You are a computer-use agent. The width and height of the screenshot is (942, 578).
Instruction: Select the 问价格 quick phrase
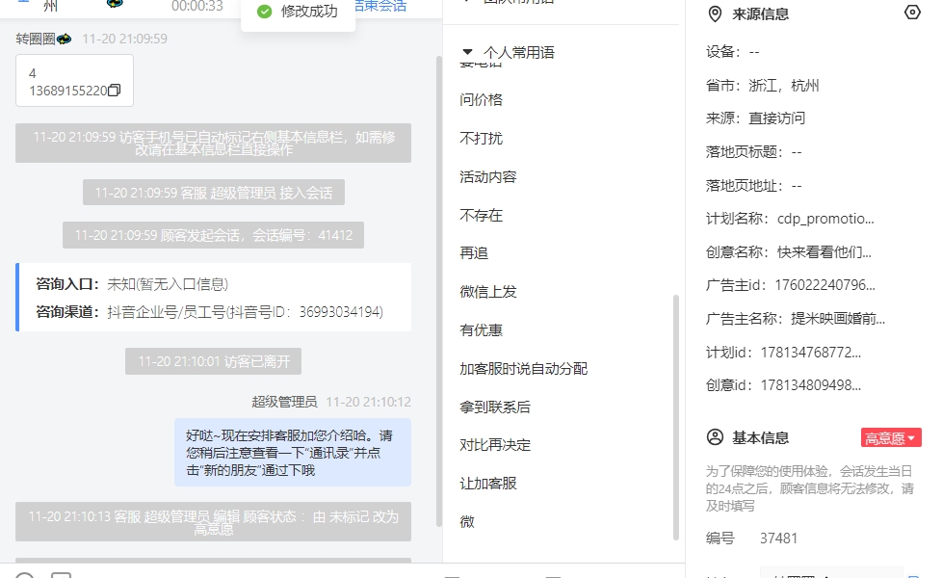coord(482,100)
